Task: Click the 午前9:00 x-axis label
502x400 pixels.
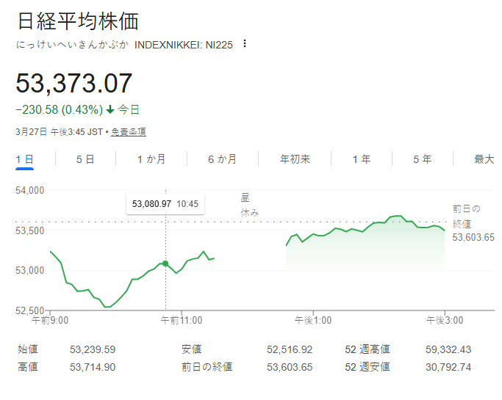Action: [50, 320]
